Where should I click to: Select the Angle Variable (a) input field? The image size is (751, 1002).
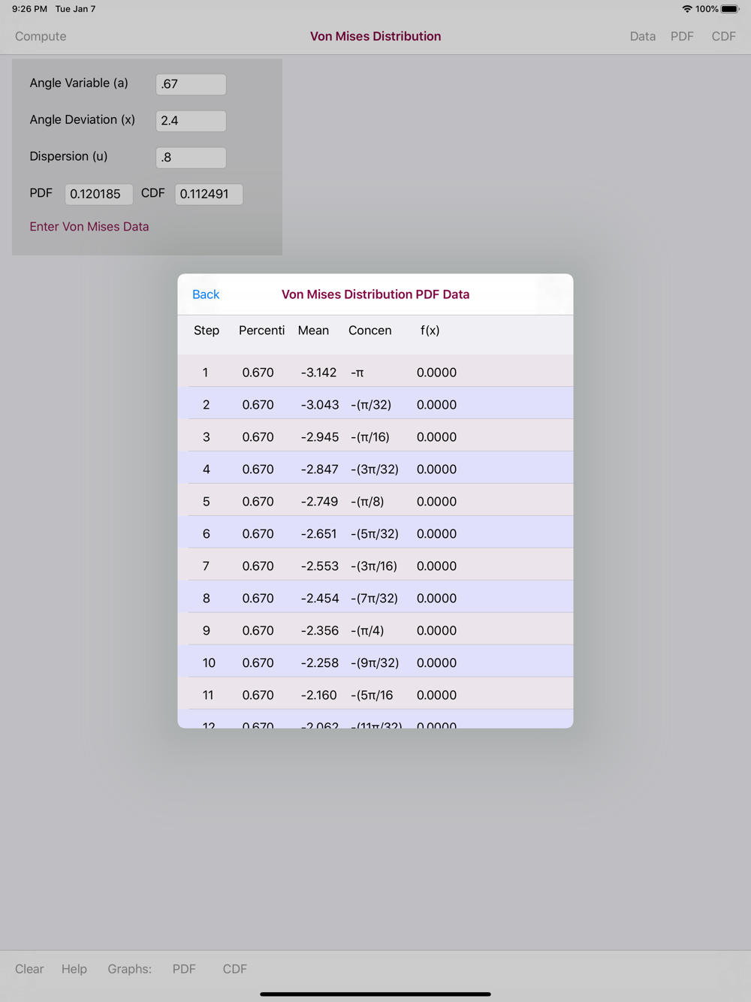tap(191, 84)
